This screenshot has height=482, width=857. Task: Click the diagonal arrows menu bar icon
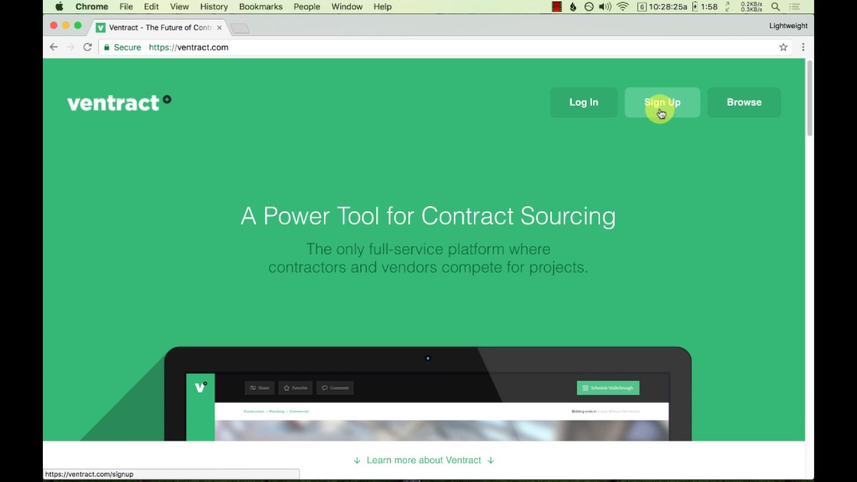[x=728, y=7]
